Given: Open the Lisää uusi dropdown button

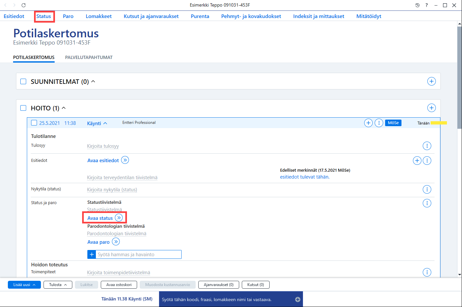Looking at the screenshot, I should tap(24, 285).
